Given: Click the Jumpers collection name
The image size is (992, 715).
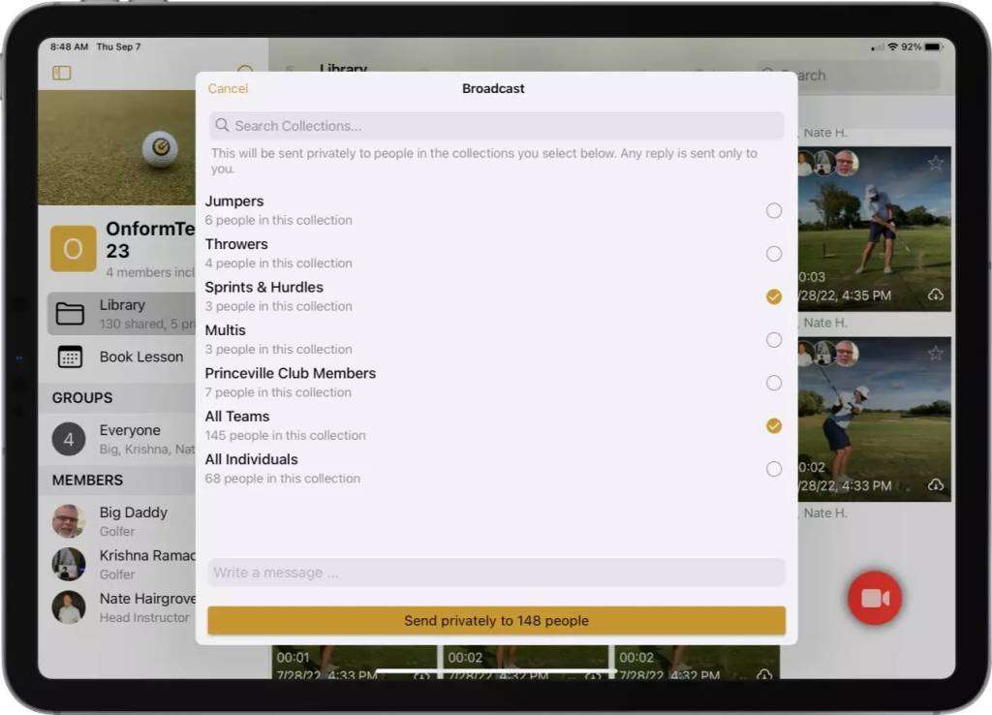Looking at the screenshot, I should [234, 202].
